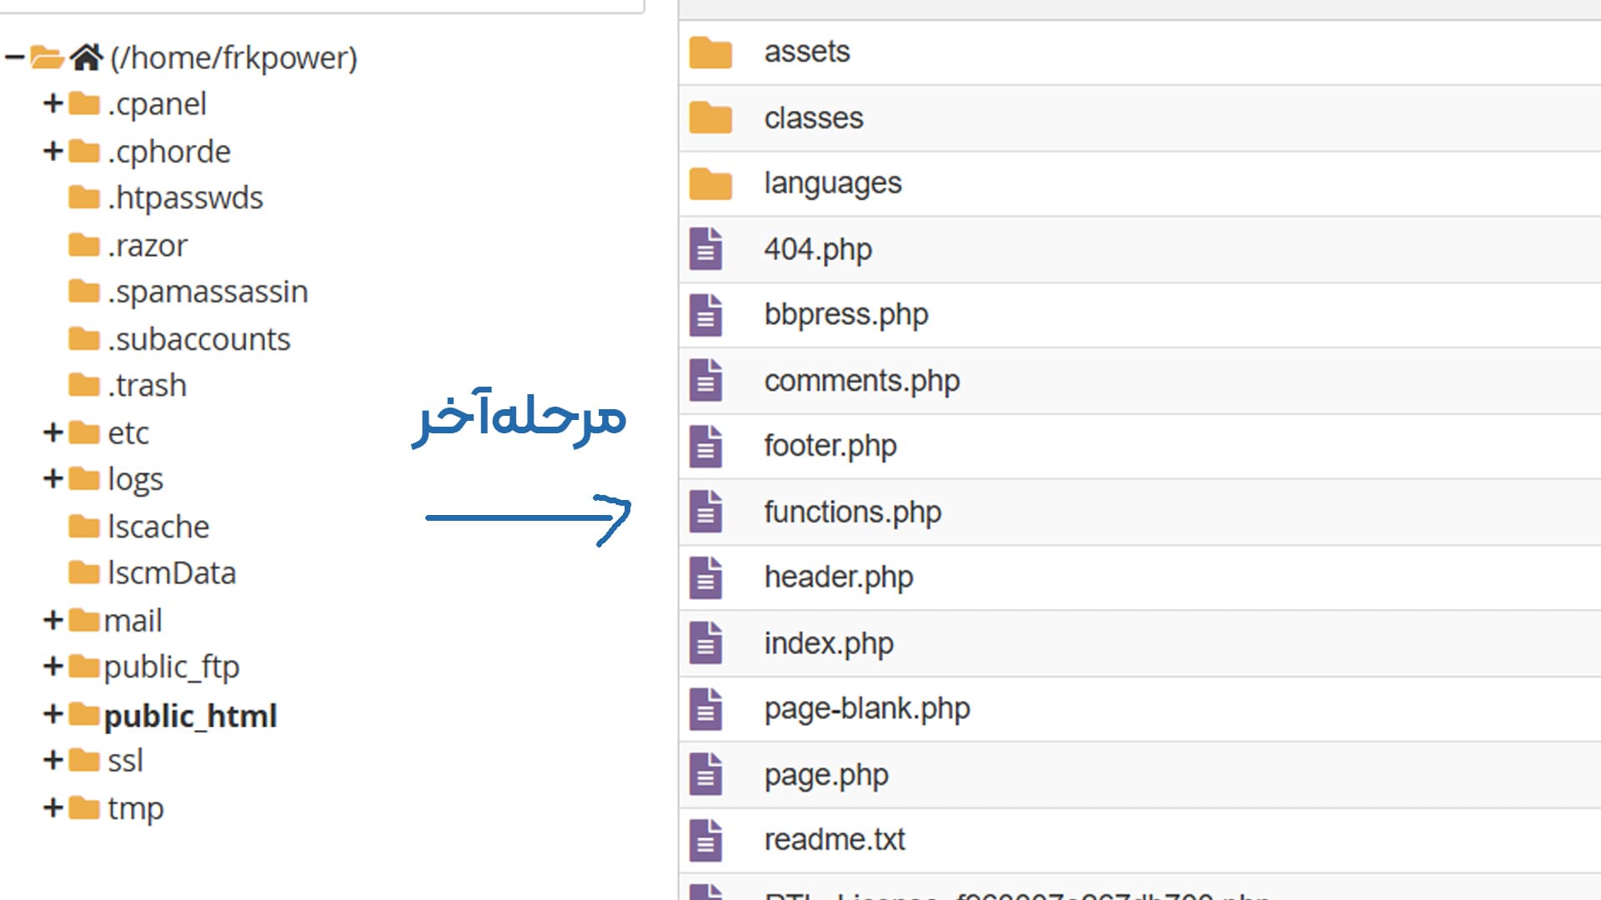The height and width of the screenshot is (900, 1601).
Task: Select the .razor folder icon
Action: tap(84, 245)
